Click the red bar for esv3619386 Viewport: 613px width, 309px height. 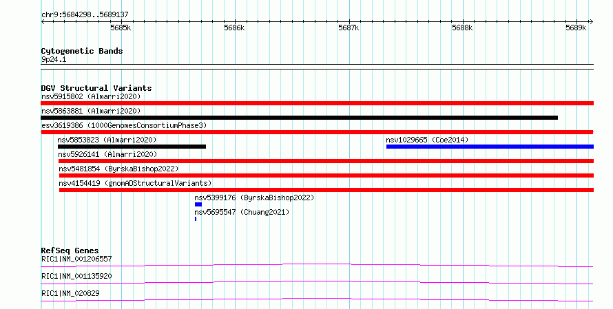click(317, 132)
